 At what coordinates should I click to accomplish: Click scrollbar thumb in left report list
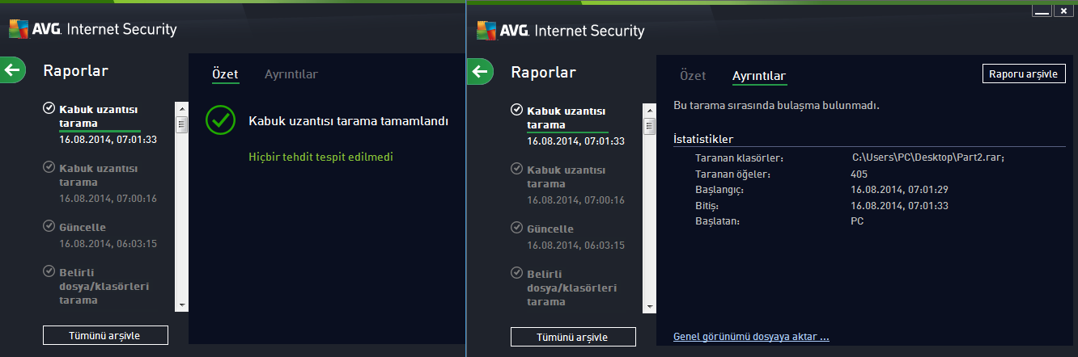182,124
